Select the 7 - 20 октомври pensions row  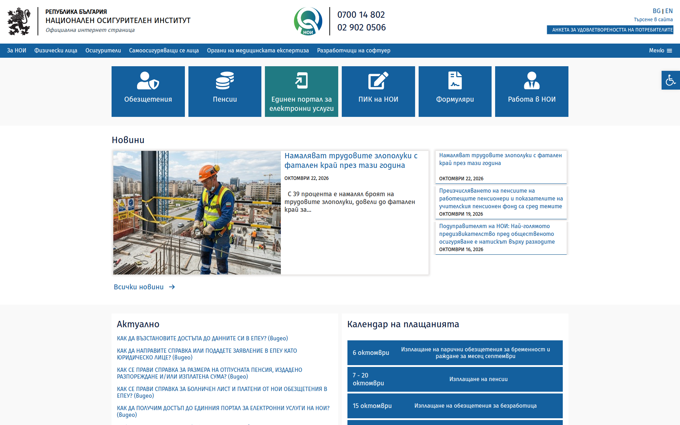[x=455, y=379]
